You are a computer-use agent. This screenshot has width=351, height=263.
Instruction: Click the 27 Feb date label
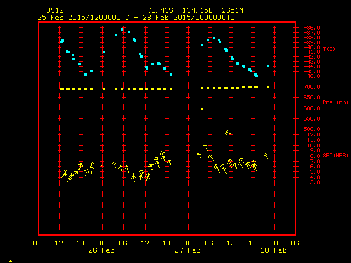click(x=188, y=250)
